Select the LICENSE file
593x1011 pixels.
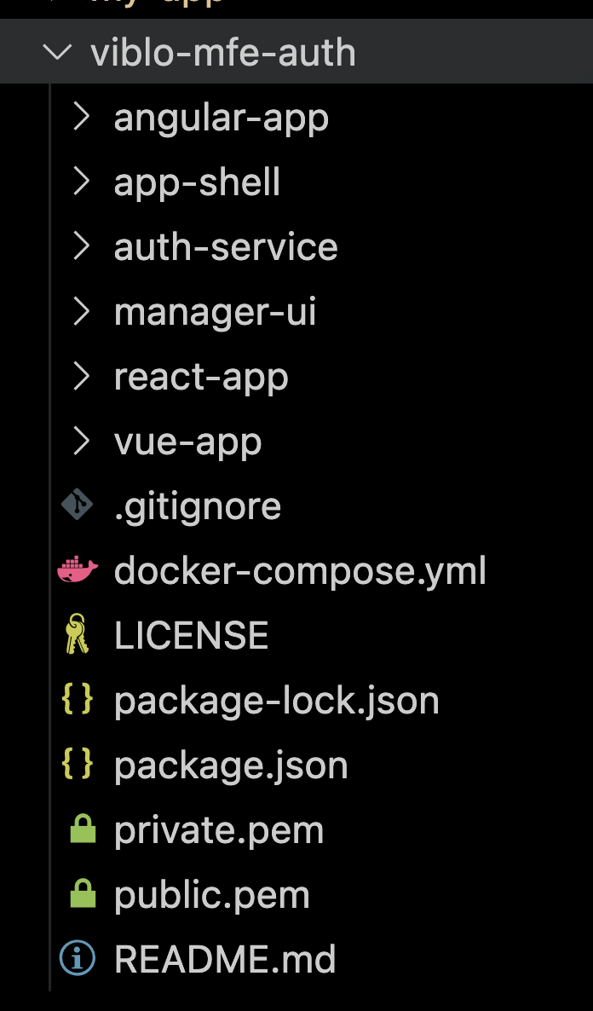[192, 635]
